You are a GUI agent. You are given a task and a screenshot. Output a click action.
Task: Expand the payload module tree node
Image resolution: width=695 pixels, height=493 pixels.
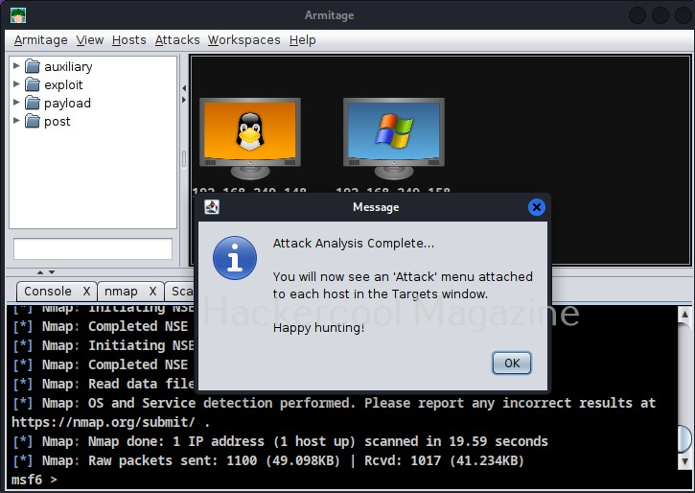(16, 102)
